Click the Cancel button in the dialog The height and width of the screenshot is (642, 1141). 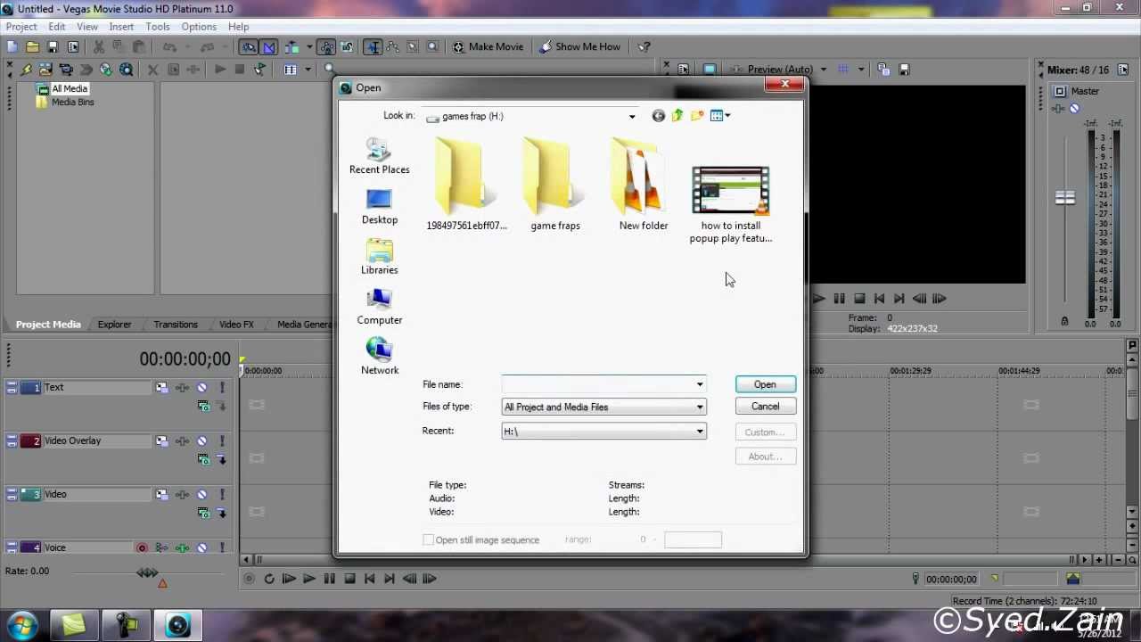765,407
